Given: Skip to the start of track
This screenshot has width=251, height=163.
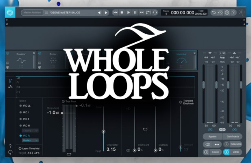Looking at the screenshot, I should (x=116, y=13).
